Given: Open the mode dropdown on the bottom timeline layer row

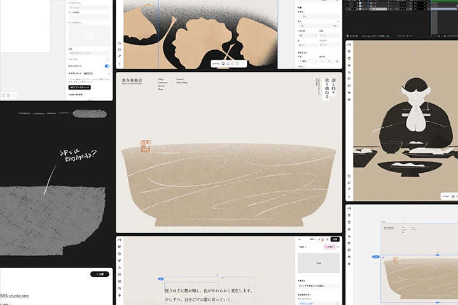Looking at the screenshot, I should pyautogui.click(x=420, y=9).
